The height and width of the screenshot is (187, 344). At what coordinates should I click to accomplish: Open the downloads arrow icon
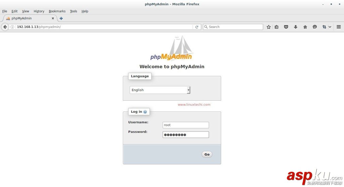pos(296,27)
